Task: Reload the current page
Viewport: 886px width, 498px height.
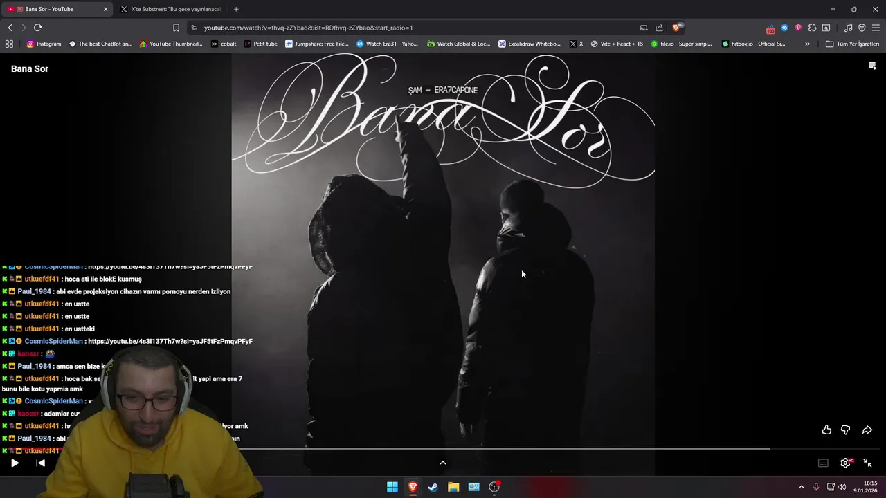Action: (37, 28)
